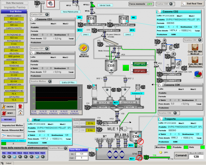Click CELLA IN CARICO 129 field
This screenshot has height=165, width=206.
pyautogui.click(x=196, y=157)
